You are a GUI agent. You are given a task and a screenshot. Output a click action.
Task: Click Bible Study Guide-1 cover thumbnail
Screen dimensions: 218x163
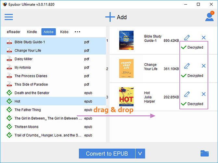tap(126, 40)
